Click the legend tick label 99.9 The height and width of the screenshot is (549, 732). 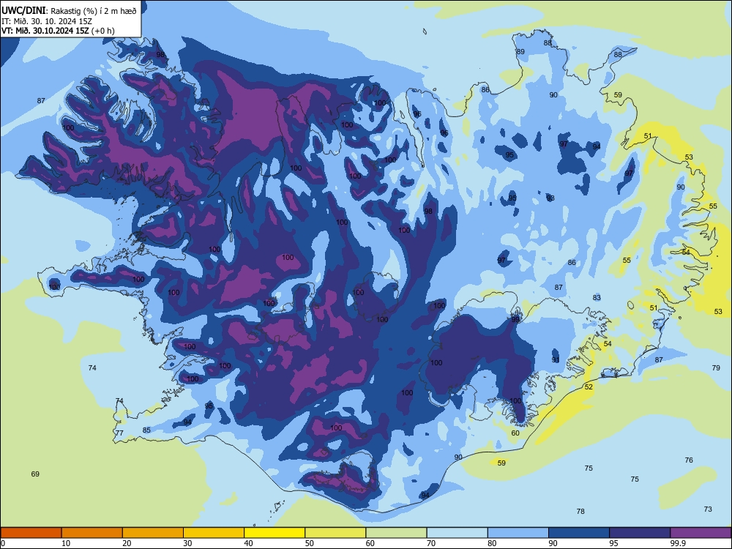tap(678, 543)
